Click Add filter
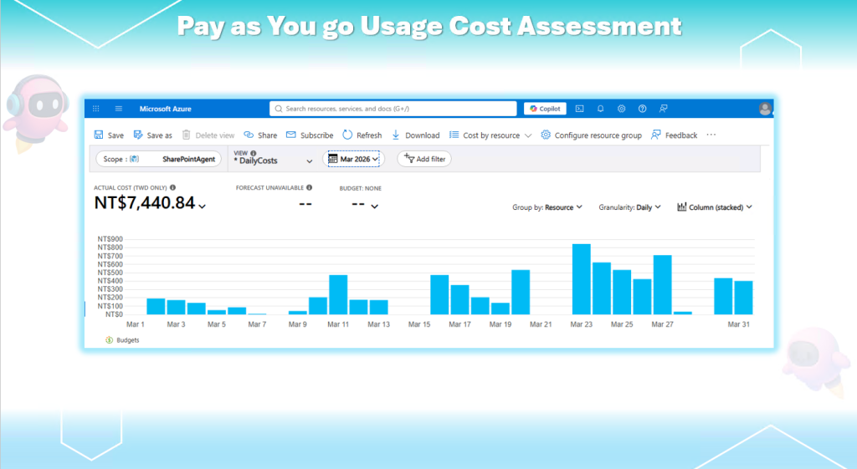Screen dimensions: 857x469 424,159
